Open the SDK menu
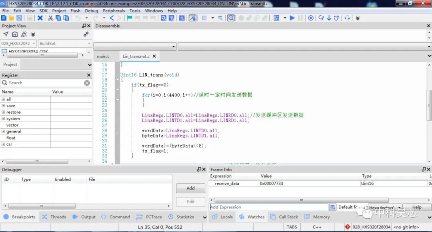The width and height of the screenshot is (432, 232). coord(44,10)
